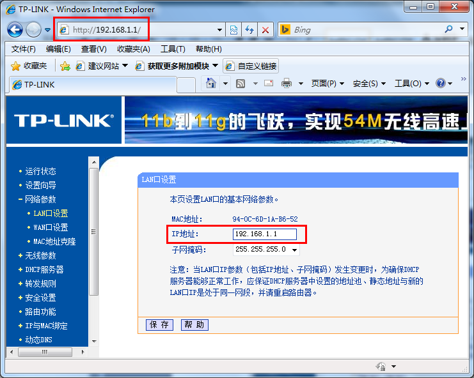
Task: Click the blue Help question mark icon
Action: click(441, 83)
